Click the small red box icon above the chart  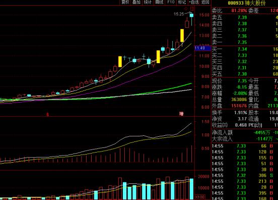192,9
